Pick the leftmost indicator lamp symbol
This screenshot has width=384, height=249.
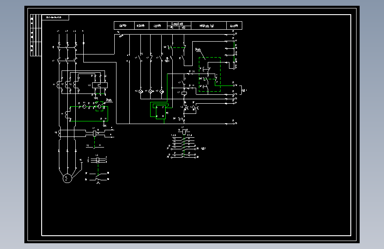(140, 91)
